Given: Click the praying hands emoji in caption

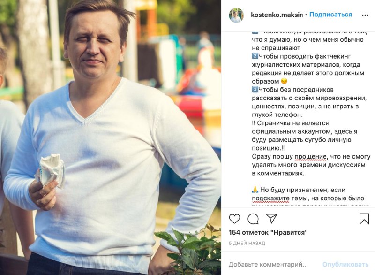Looking at the screenshot, I should coord(255,190).
